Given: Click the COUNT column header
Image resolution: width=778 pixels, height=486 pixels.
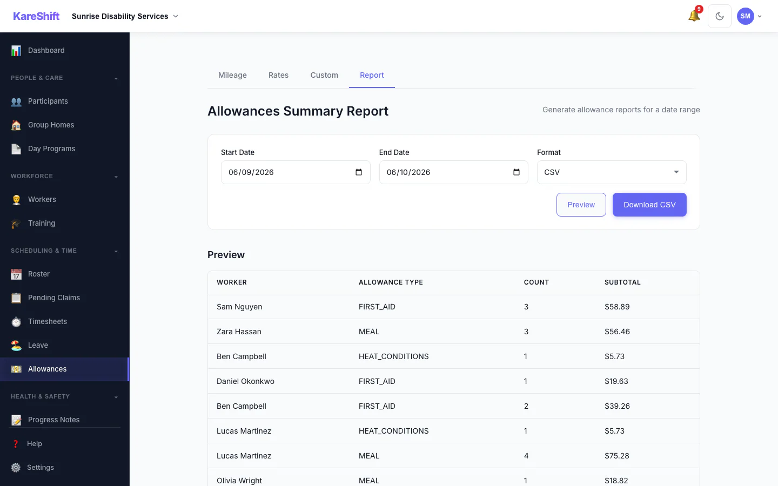Looking at the screenshot, I should pos(536,282).
